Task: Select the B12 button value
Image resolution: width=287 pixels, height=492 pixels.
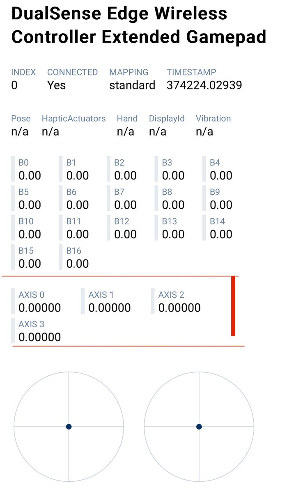Action: coord(125,235)
